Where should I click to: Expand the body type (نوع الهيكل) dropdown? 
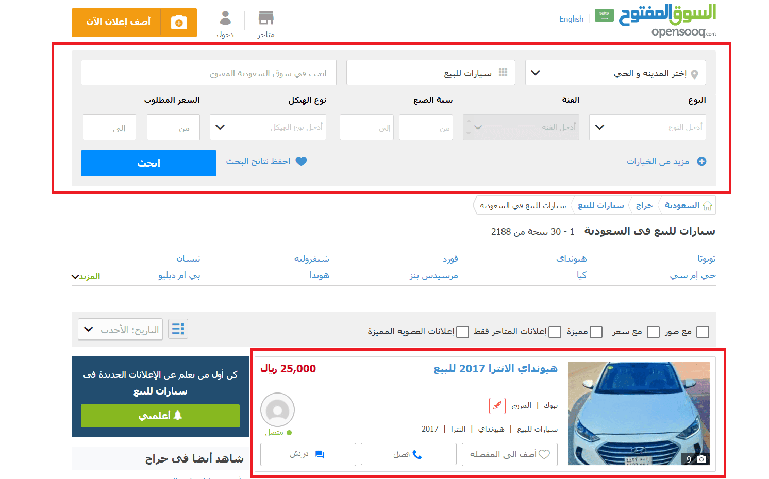tap(268, 127)
